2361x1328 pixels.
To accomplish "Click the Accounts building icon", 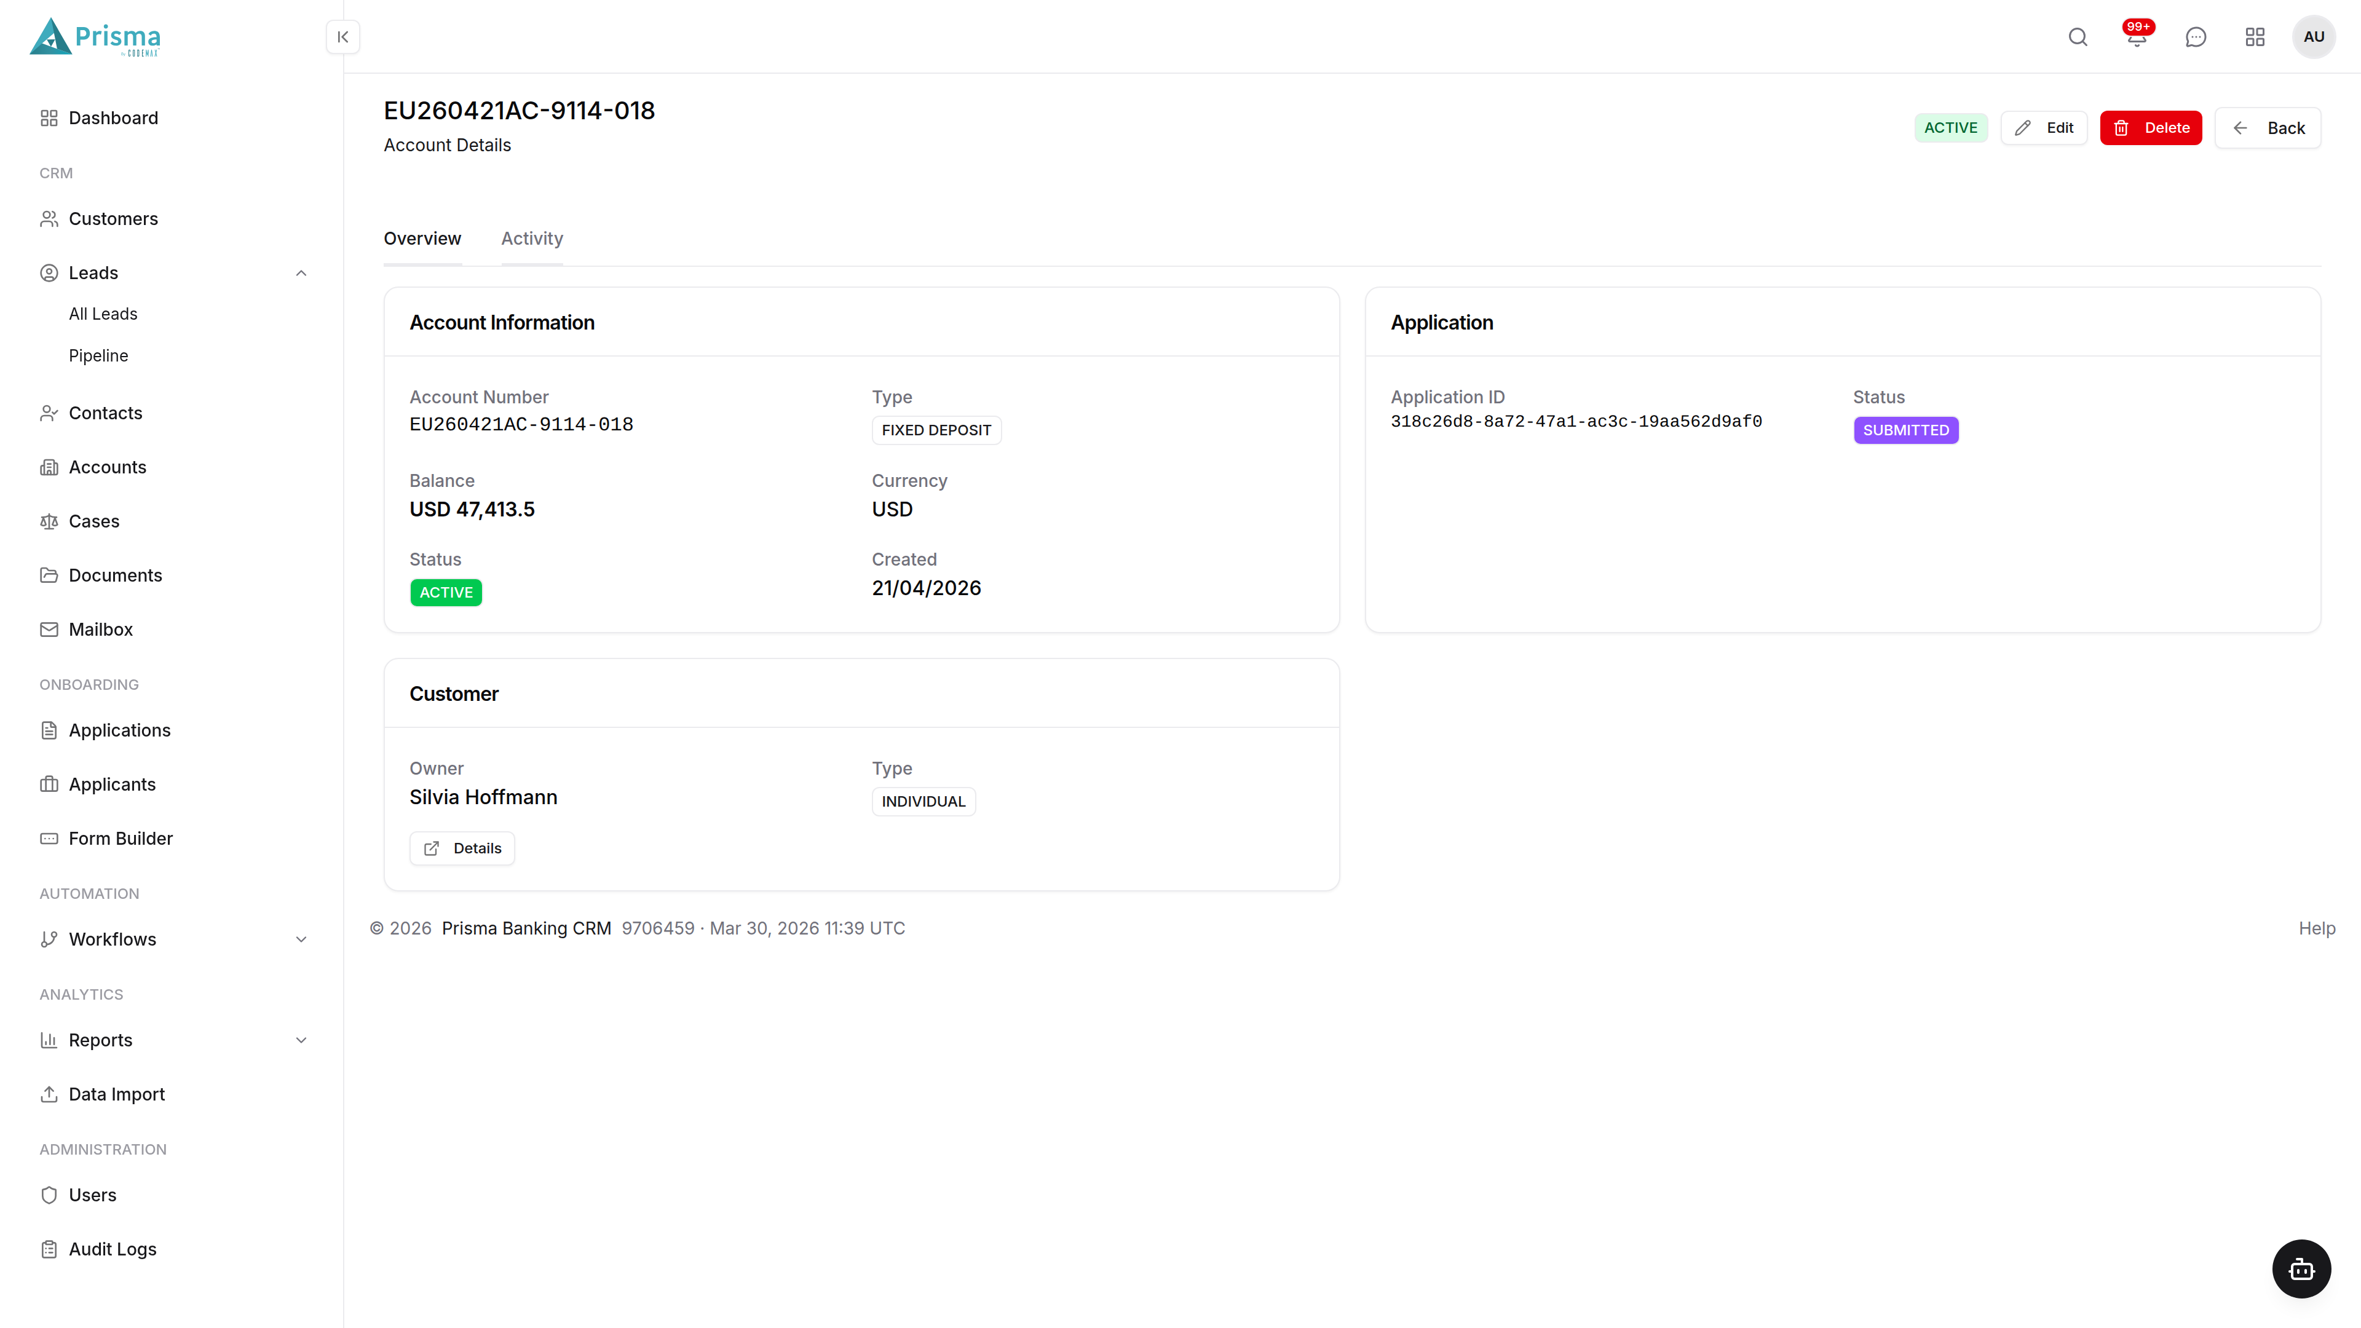I will (x=49, y=467).
